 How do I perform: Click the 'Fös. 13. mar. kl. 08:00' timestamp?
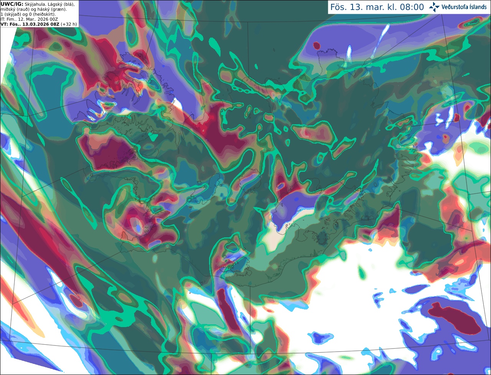point(377,7)
